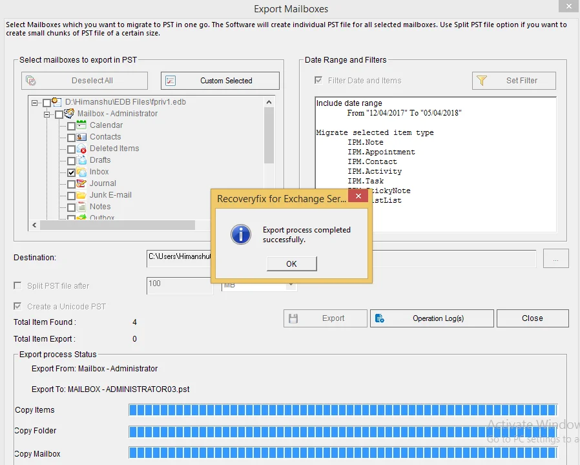
Task: Click the Deselect All icon
Action: pos(31,80)
